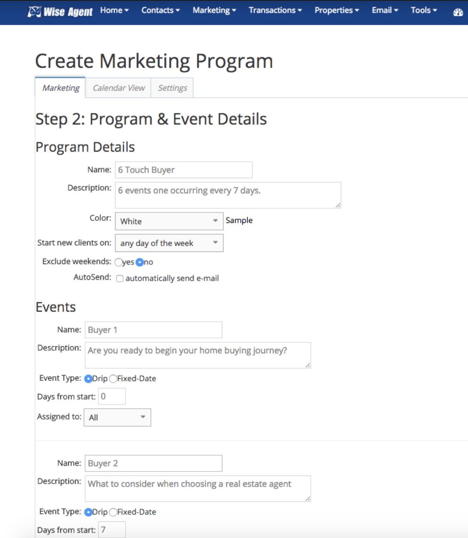
Task: Expand the Transactions menu
Action: [275, 10]
